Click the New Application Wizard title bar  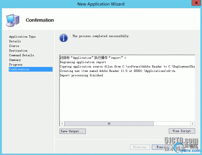point(101,4)
